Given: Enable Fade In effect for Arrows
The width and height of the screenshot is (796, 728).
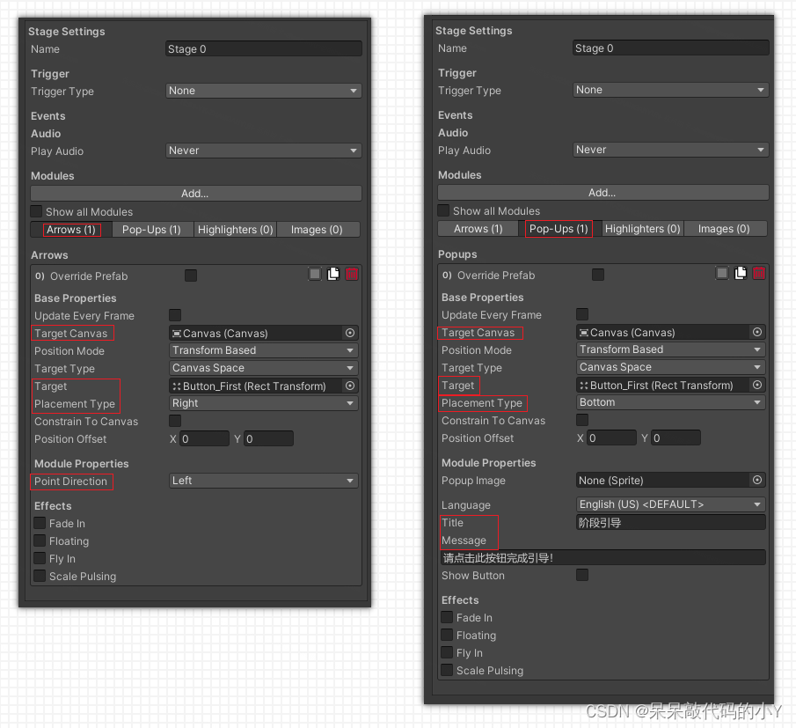Looking at the screenshot, I should 40,523.
